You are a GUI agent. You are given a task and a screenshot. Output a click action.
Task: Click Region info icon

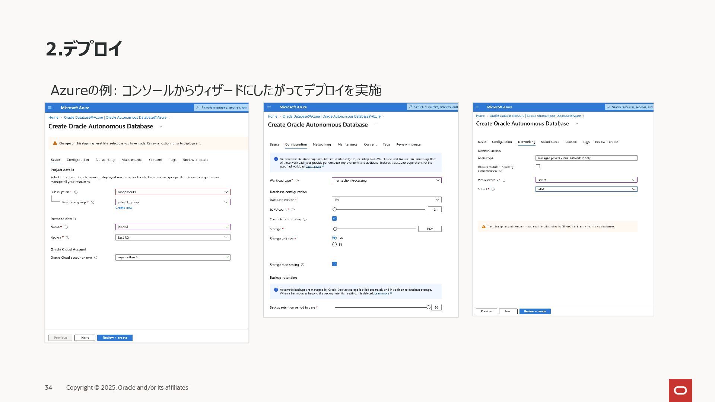(68, 237)
